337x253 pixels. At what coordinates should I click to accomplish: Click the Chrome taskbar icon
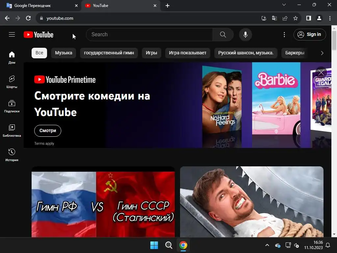(x=183, y=245)
